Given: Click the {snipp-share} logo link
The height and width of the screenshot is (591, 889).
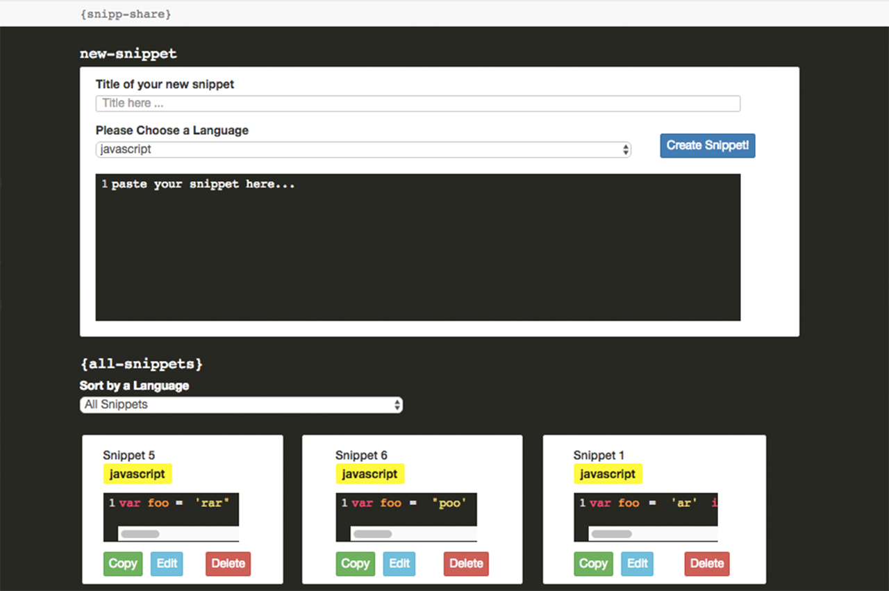Looking at the screenshot, I should click(x=126, y=14).
